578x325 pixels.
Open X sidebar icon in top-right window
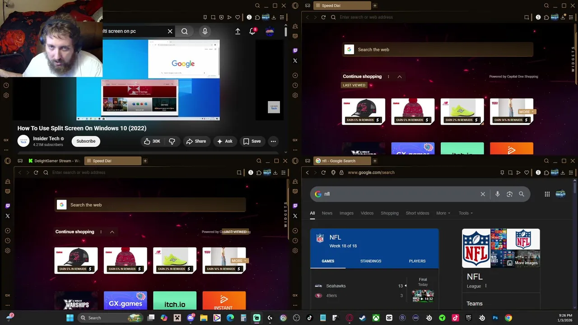pyautogui.click(x=295, y=60)
